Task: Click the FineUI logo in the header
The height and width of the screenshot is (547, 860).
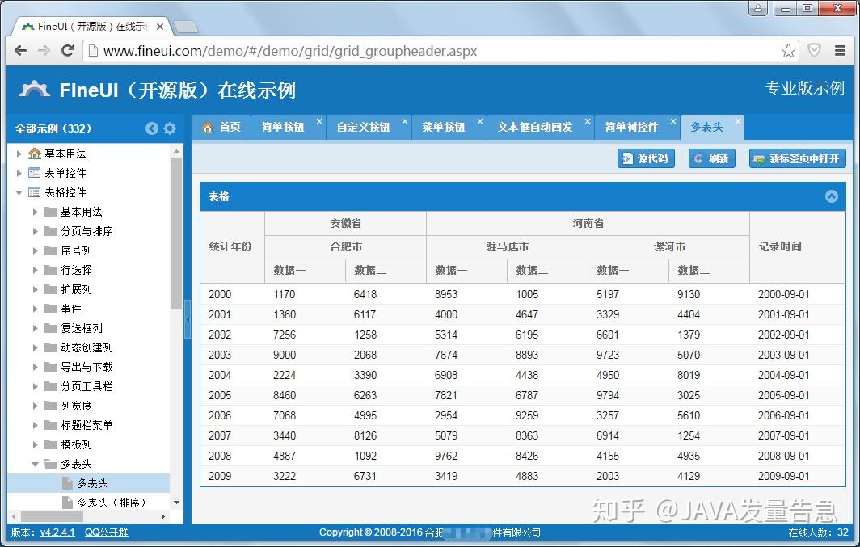Action: tap(33, 90)
